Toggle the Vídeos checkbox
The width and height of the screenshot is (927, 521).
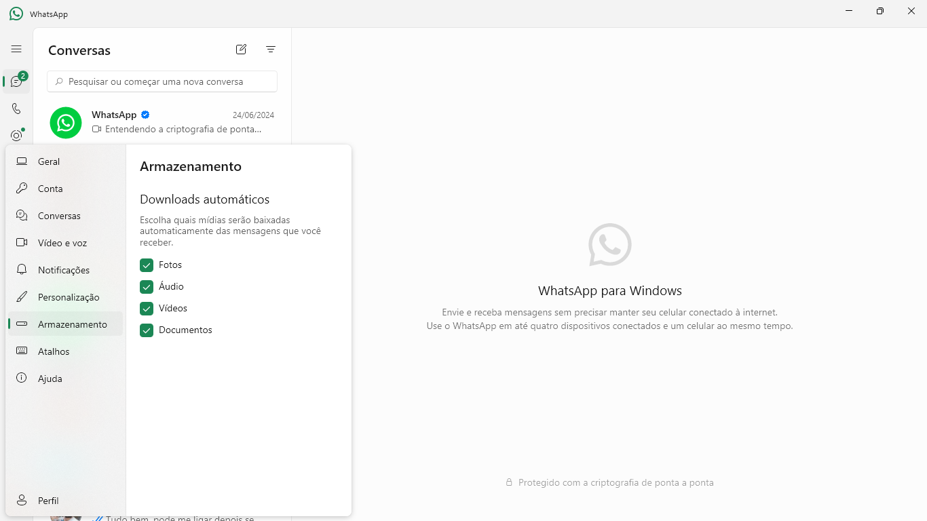click(147, 309)
